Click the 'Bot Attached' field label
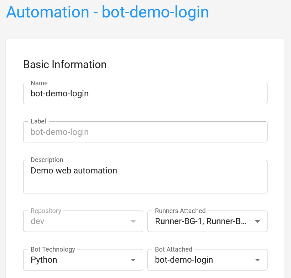Viewport: 291px width, 278px height. tap(173, 249)
